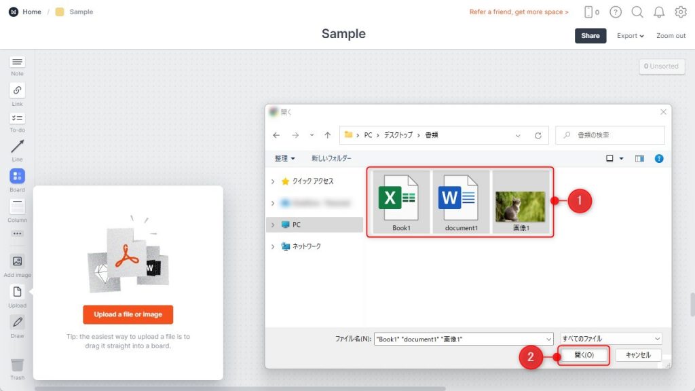Open the Export dropdown

(631, 36)
